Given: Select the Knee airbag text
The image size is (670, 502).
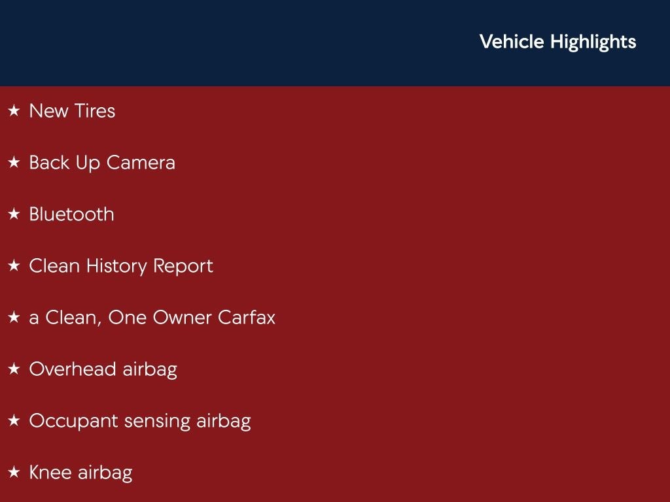Looking at the screenshot, I should [80, 473].
